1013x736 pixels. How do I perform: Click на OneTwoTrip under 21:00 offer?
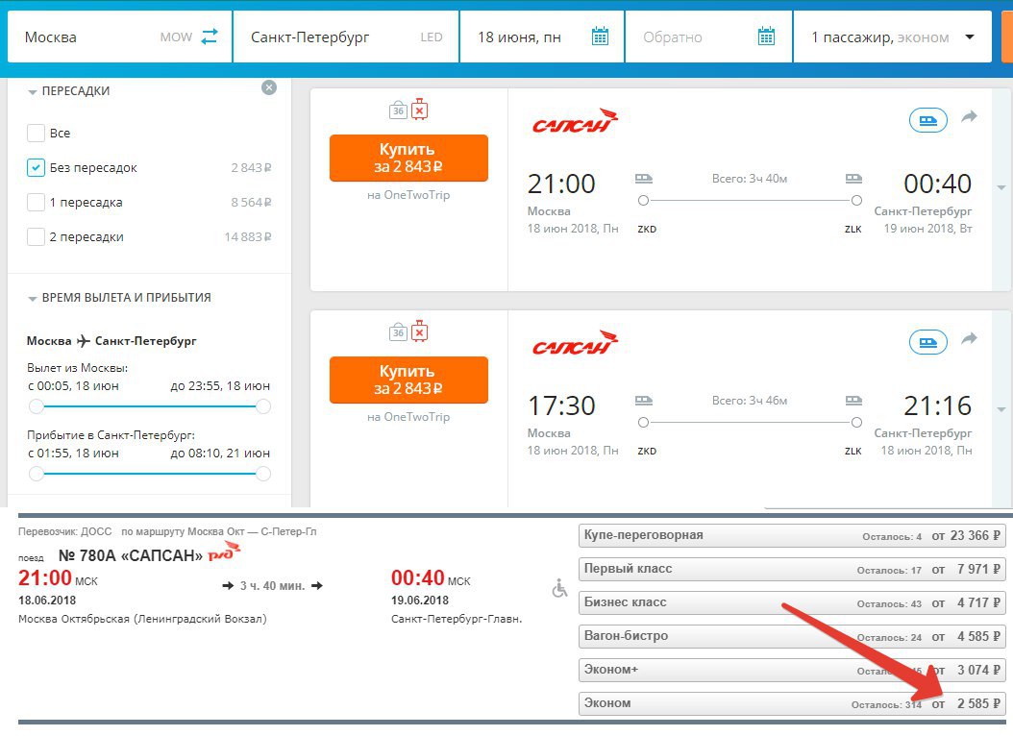(x=408, y=195)
